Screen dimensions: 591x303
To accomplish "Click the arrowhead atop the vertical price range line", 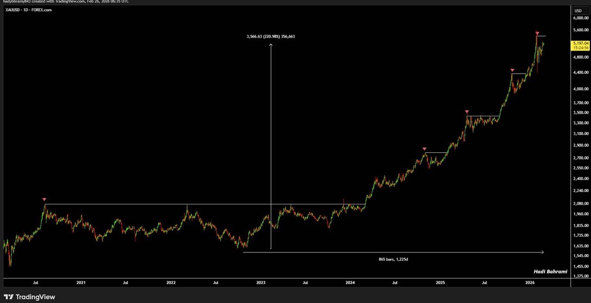I will 270,45.
